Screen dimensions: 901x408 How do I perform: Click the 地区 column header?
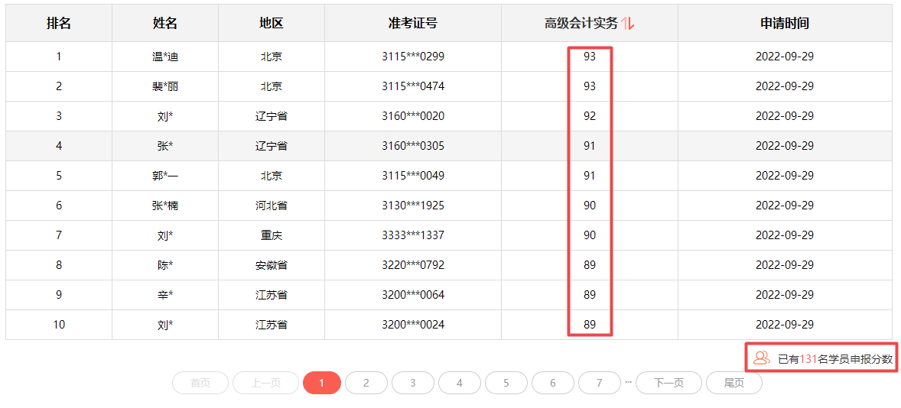click(272, 23)
